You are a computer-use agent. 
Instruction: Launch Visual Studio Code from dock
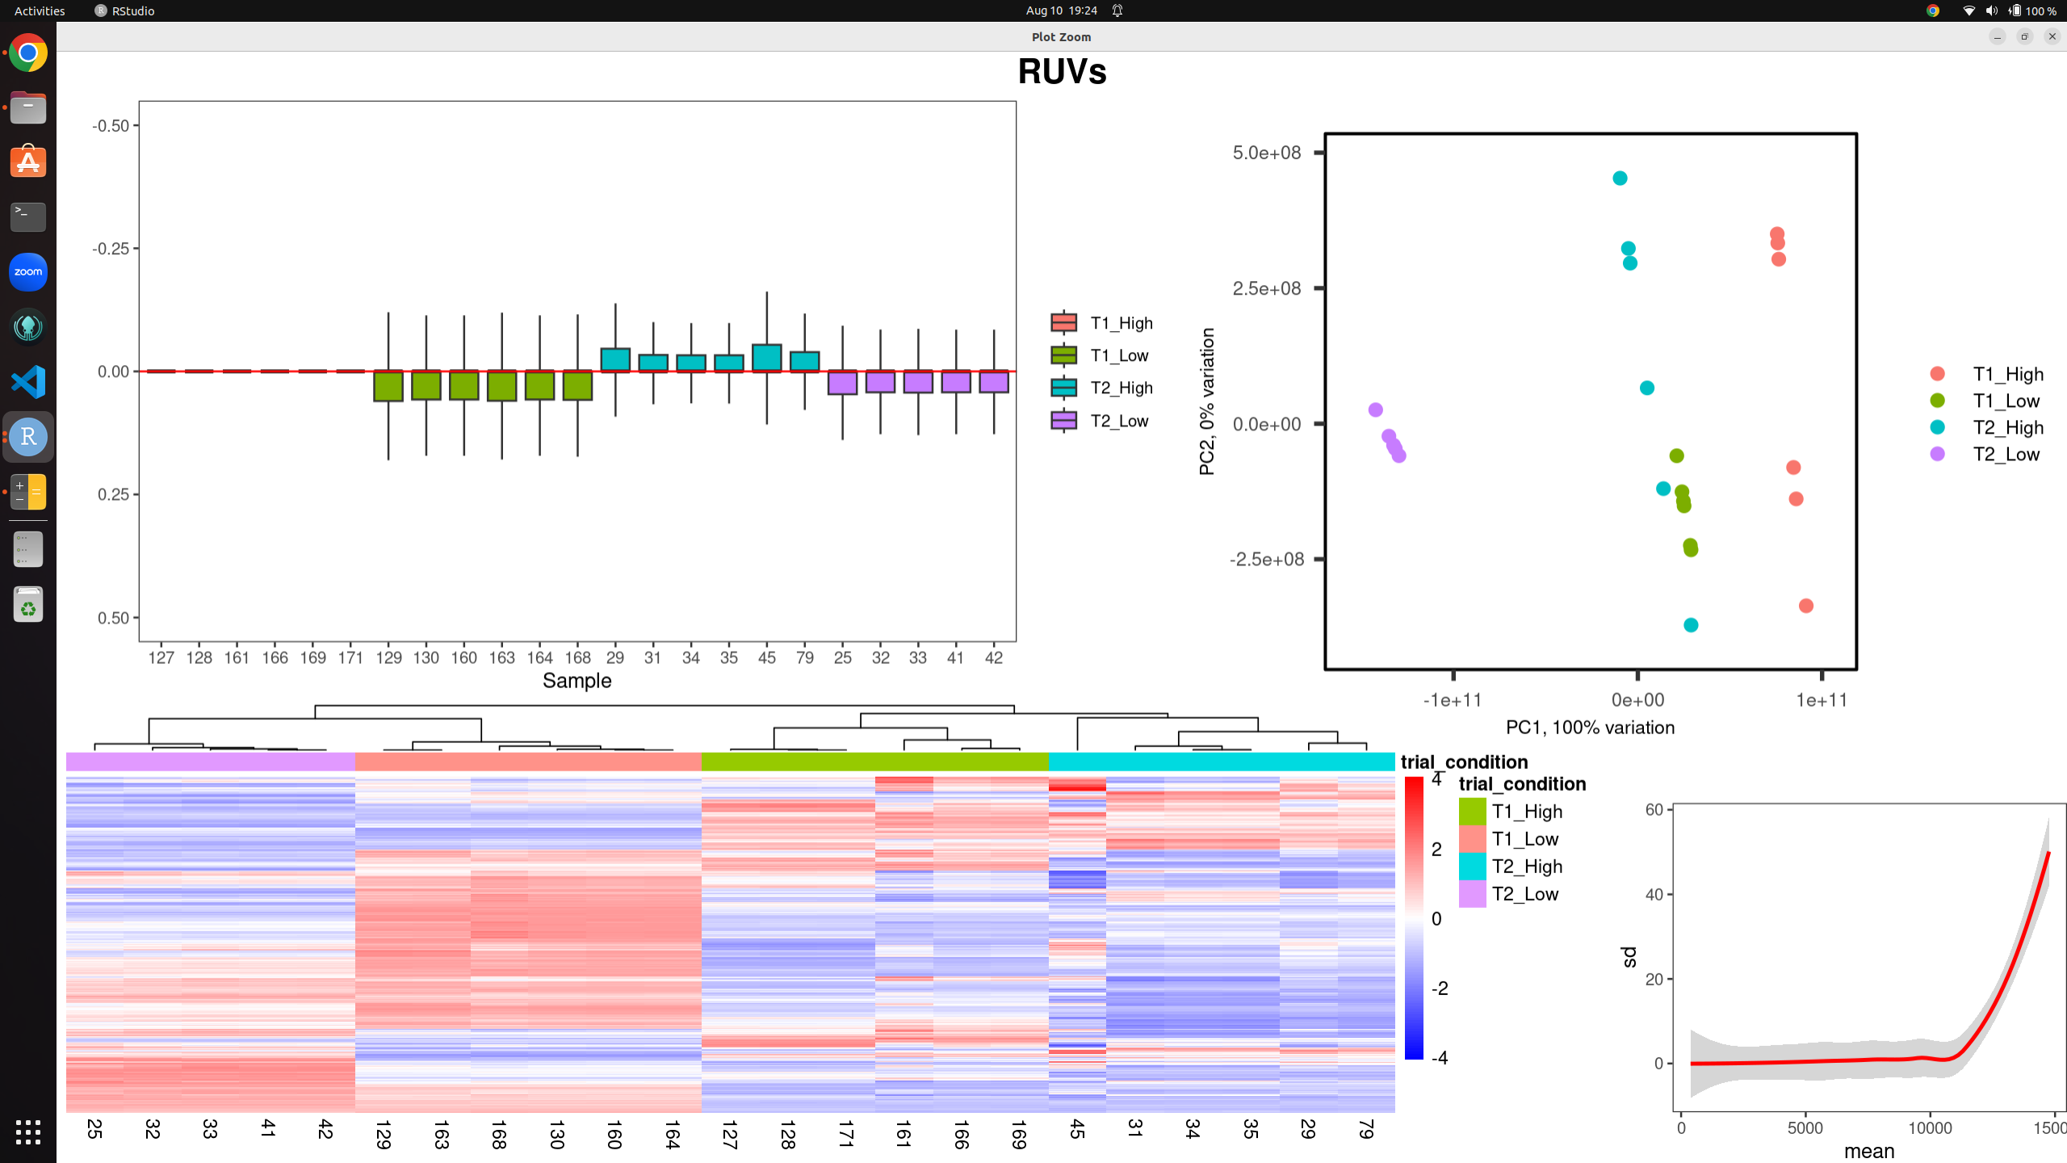click(x=28, y=382)
